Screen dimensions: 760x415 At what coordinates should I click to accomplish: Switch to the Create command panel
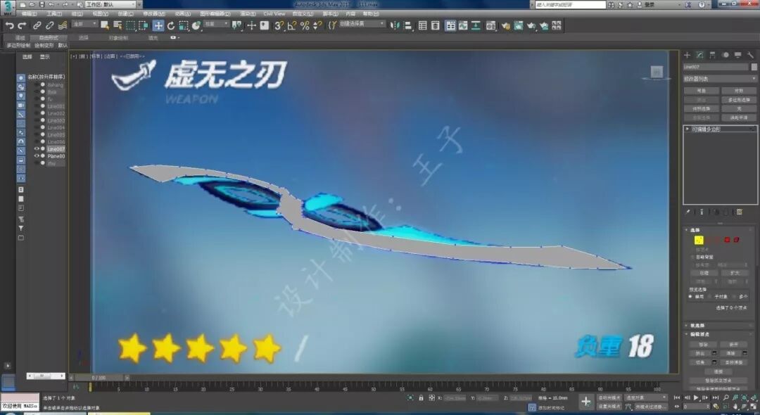point(686,54)
